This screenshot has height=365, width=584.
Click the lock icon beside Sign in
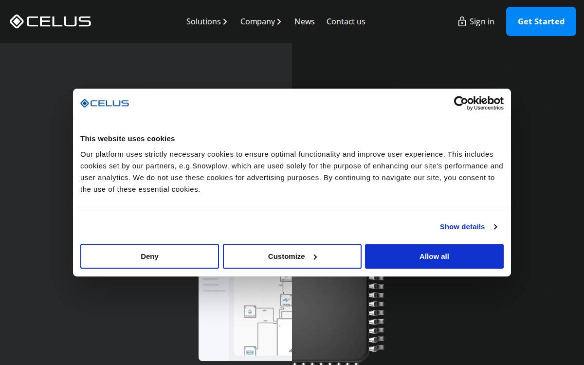click(462, 21)
